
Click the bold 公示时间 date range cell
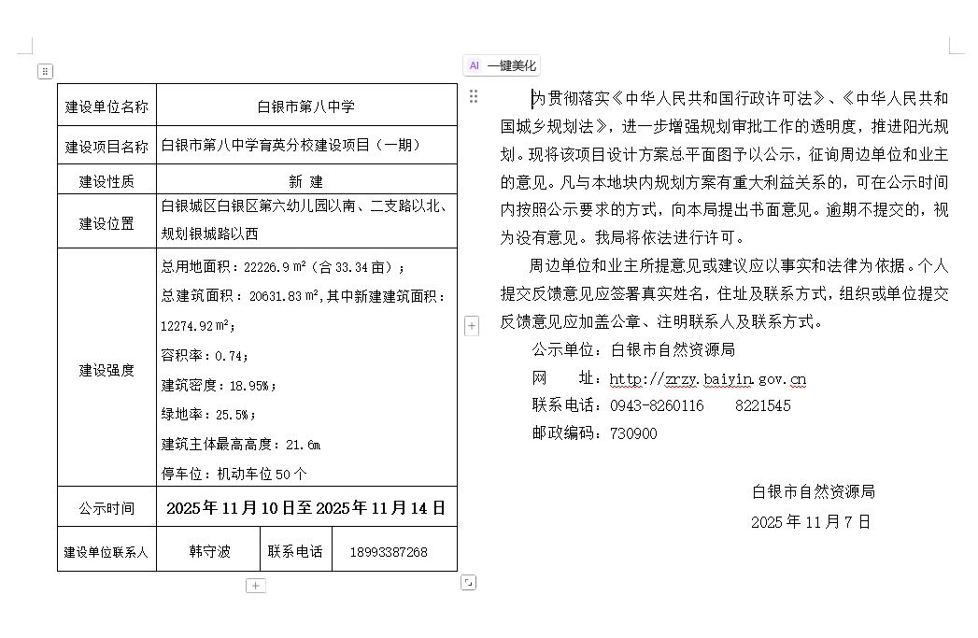coord(306,508)
